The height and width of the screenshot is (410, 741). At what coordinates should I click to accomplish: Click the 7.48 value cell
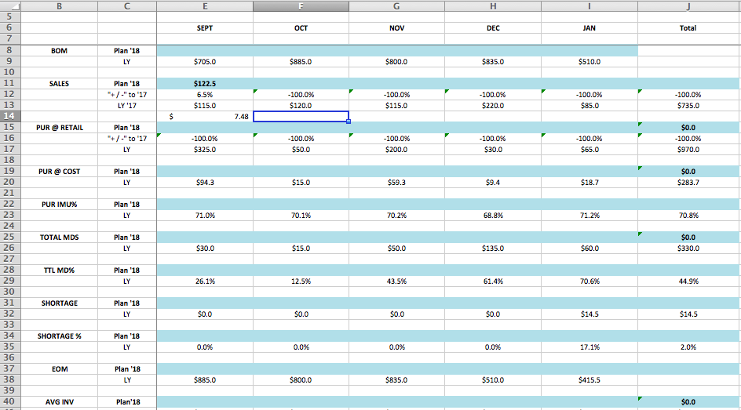205,116
